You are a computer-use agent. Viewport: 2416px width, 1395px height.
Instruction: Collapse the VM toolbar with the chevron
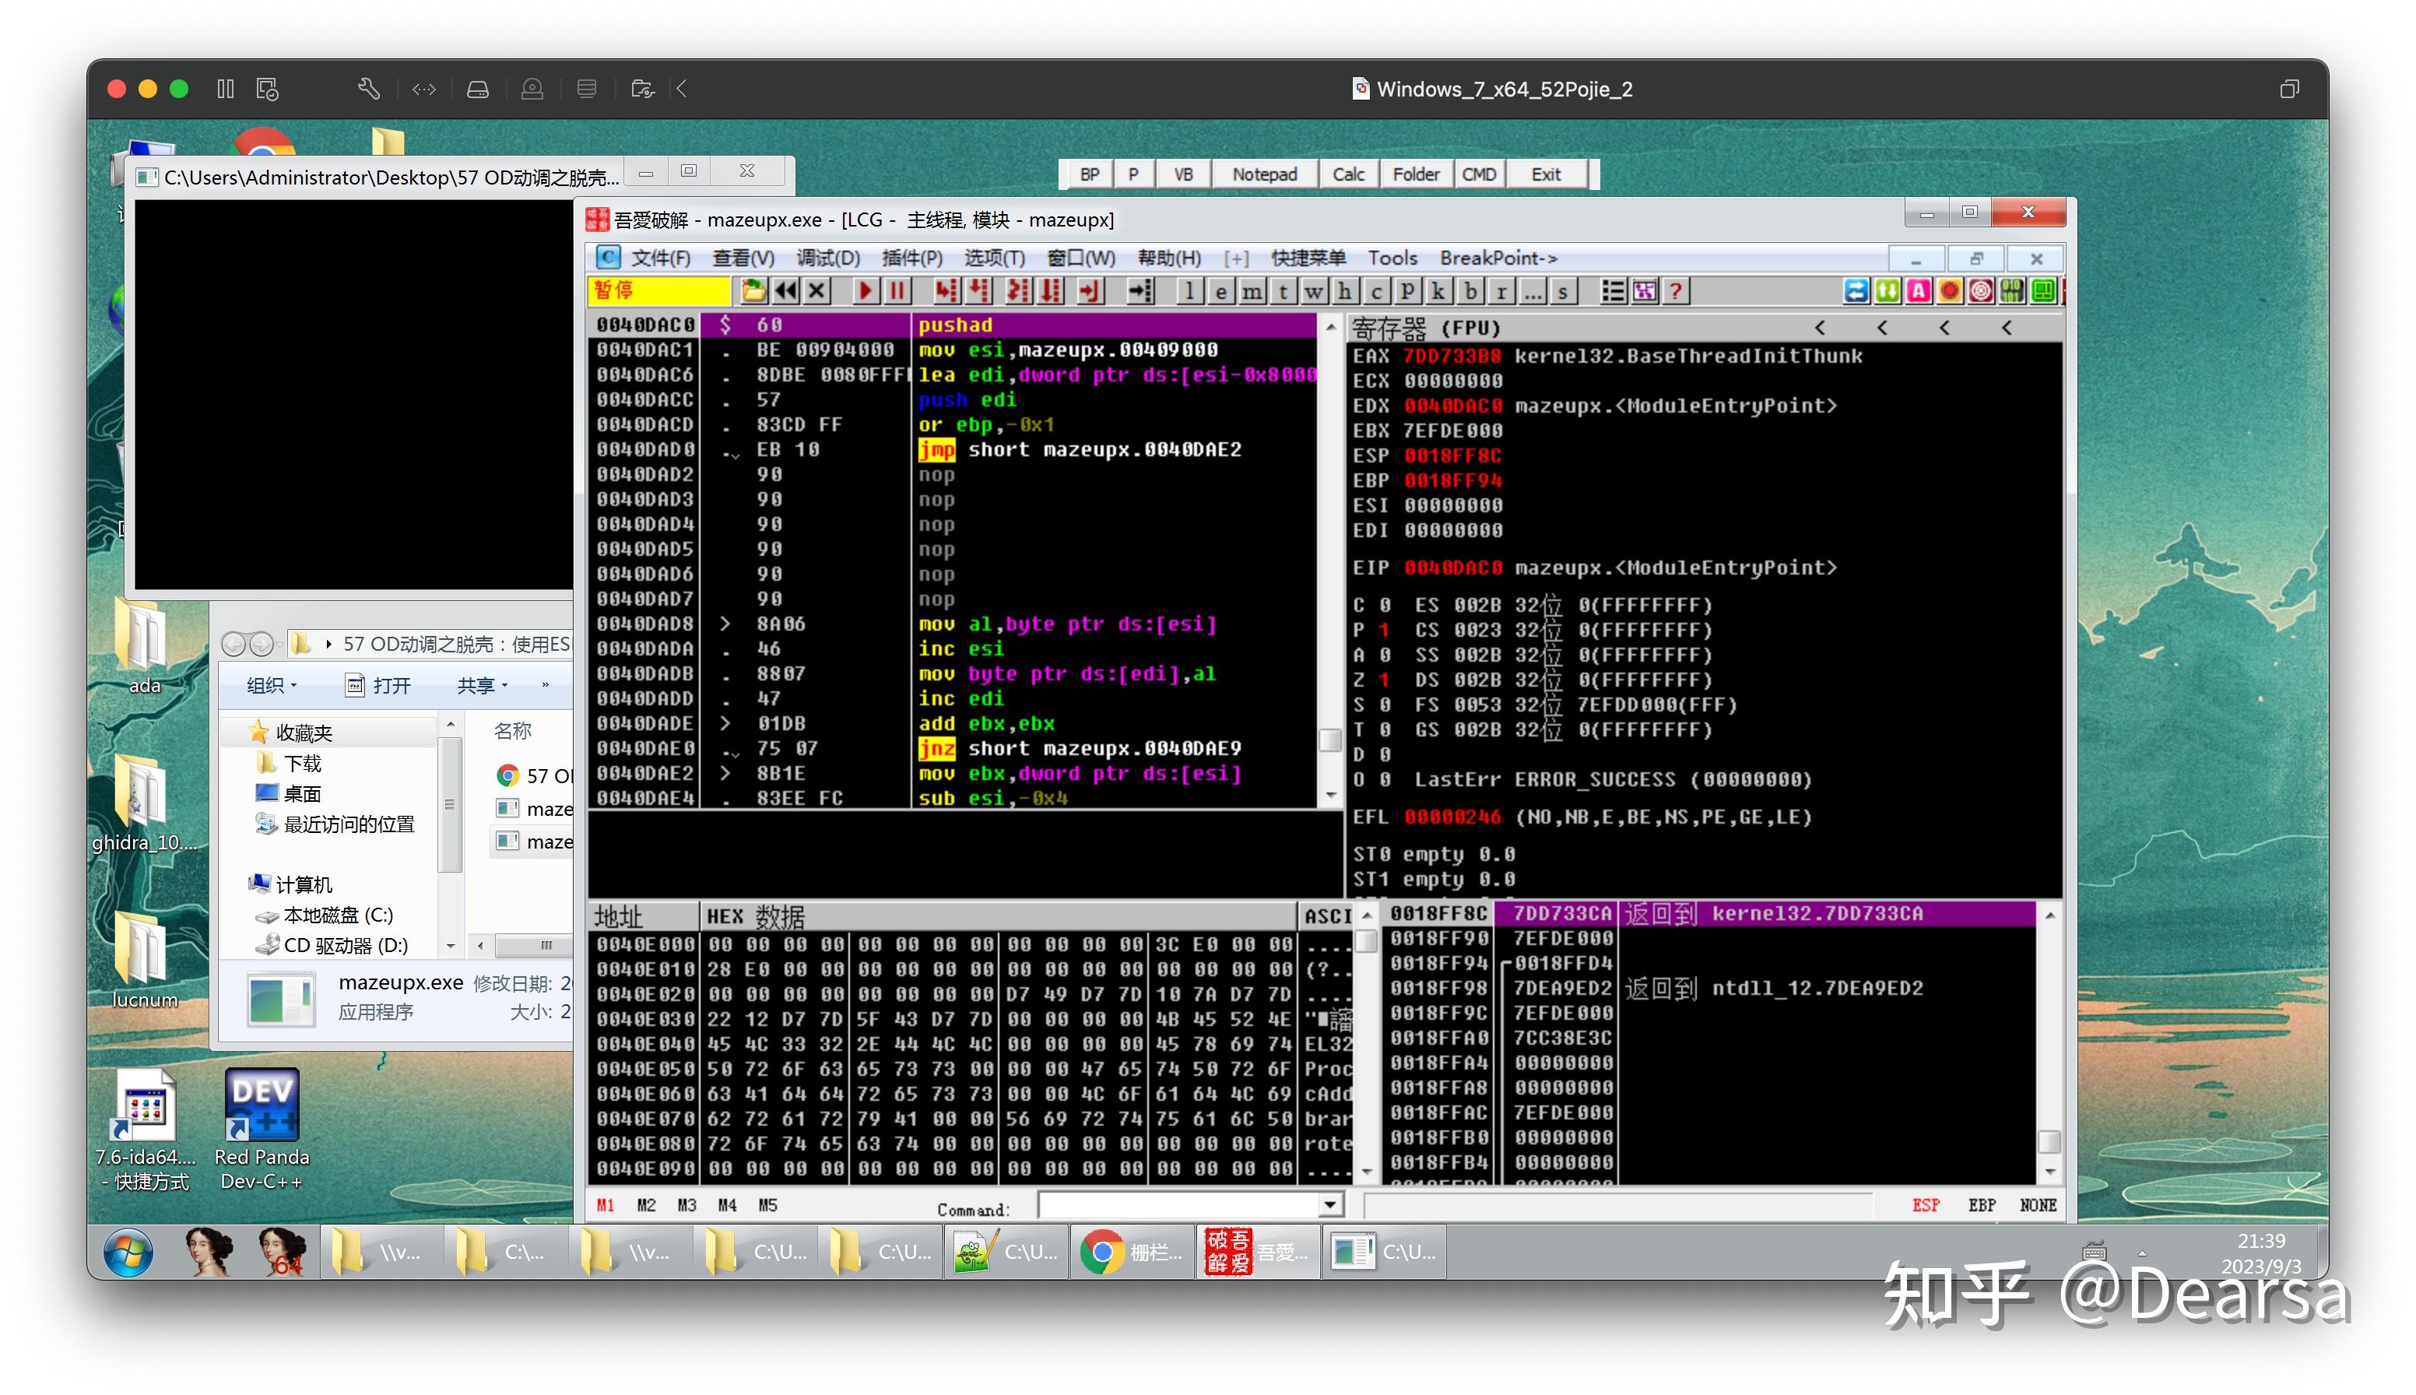click(x=681, y=89)
